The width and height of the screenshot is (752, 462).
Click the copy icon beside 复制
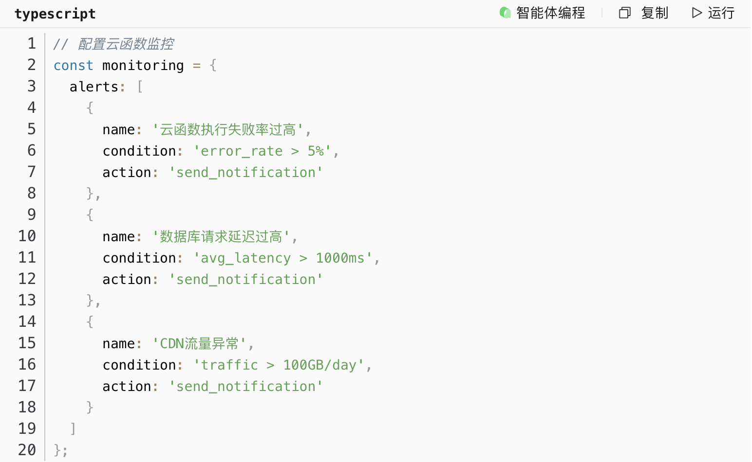tap(624, 13)
